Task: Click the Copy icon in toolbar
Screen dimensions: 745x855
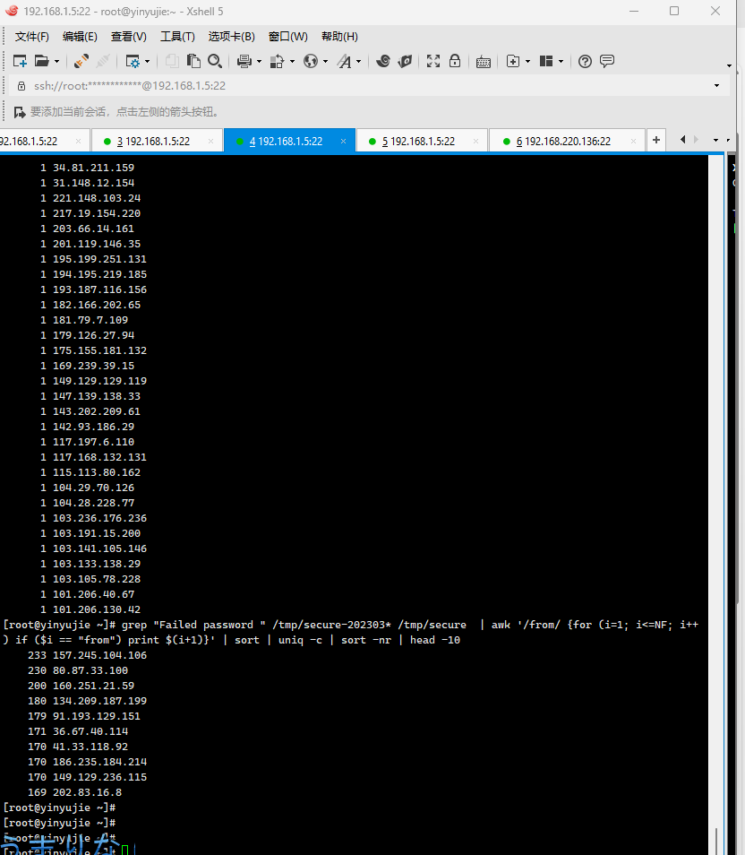Action: click(x=172, y=61)
